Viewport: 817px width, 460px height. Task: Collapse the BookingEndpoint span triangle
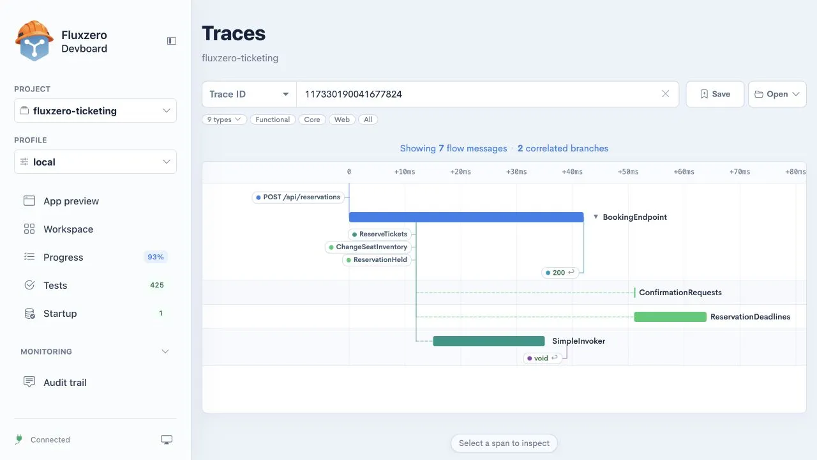pyautogui.click(x=596, y=217)
